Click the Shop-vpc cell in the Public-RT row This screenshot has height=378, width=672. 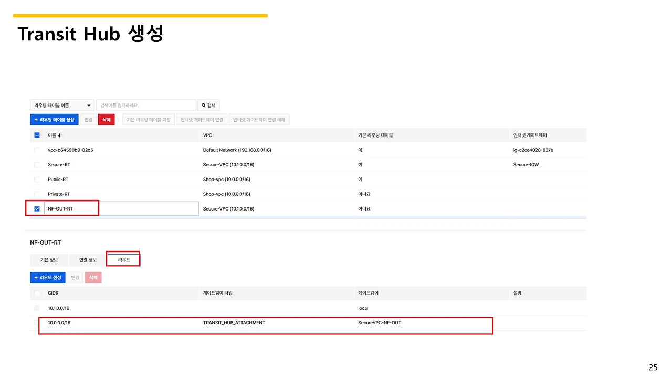coord(226,180)
